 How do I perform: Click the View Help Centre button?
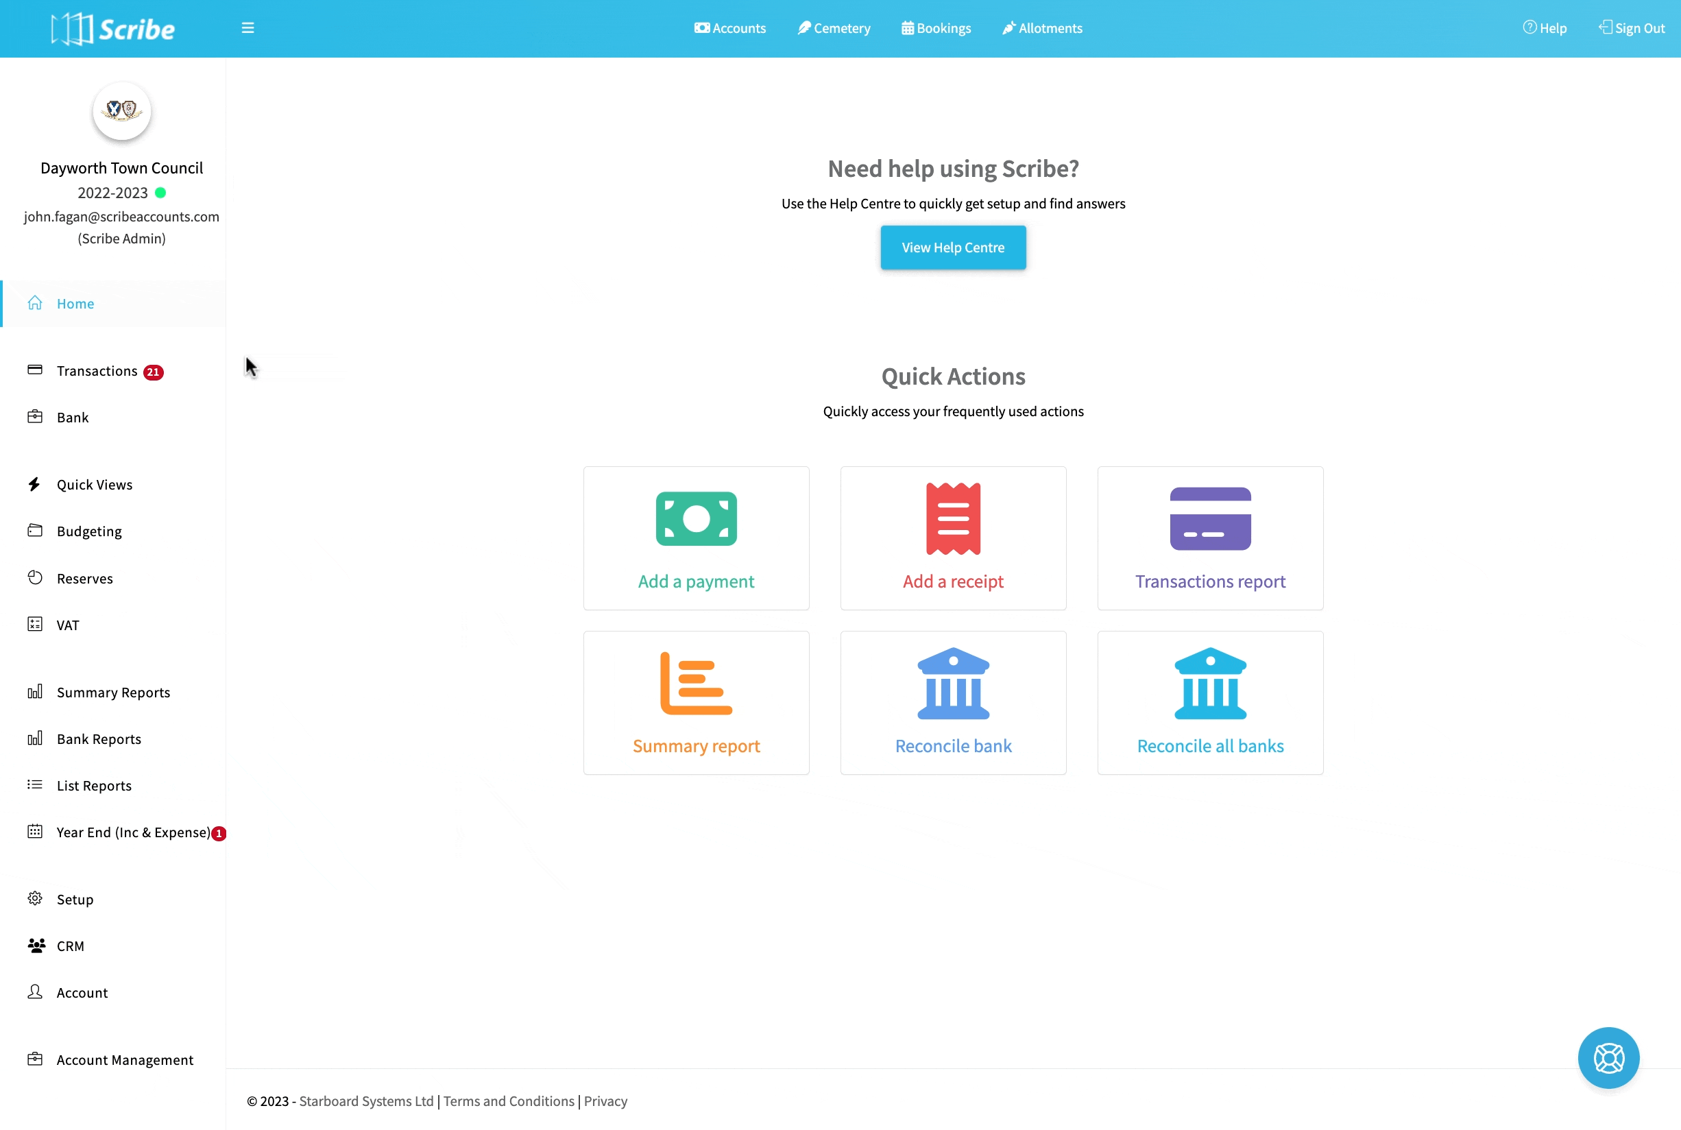point(953,247)
